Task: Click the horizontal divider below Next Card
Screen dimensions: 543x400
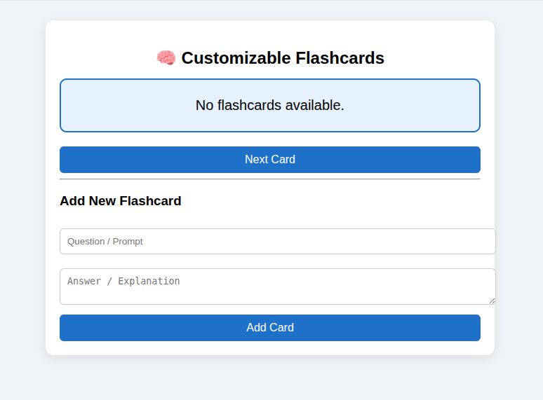Action: tap(270, 179)
